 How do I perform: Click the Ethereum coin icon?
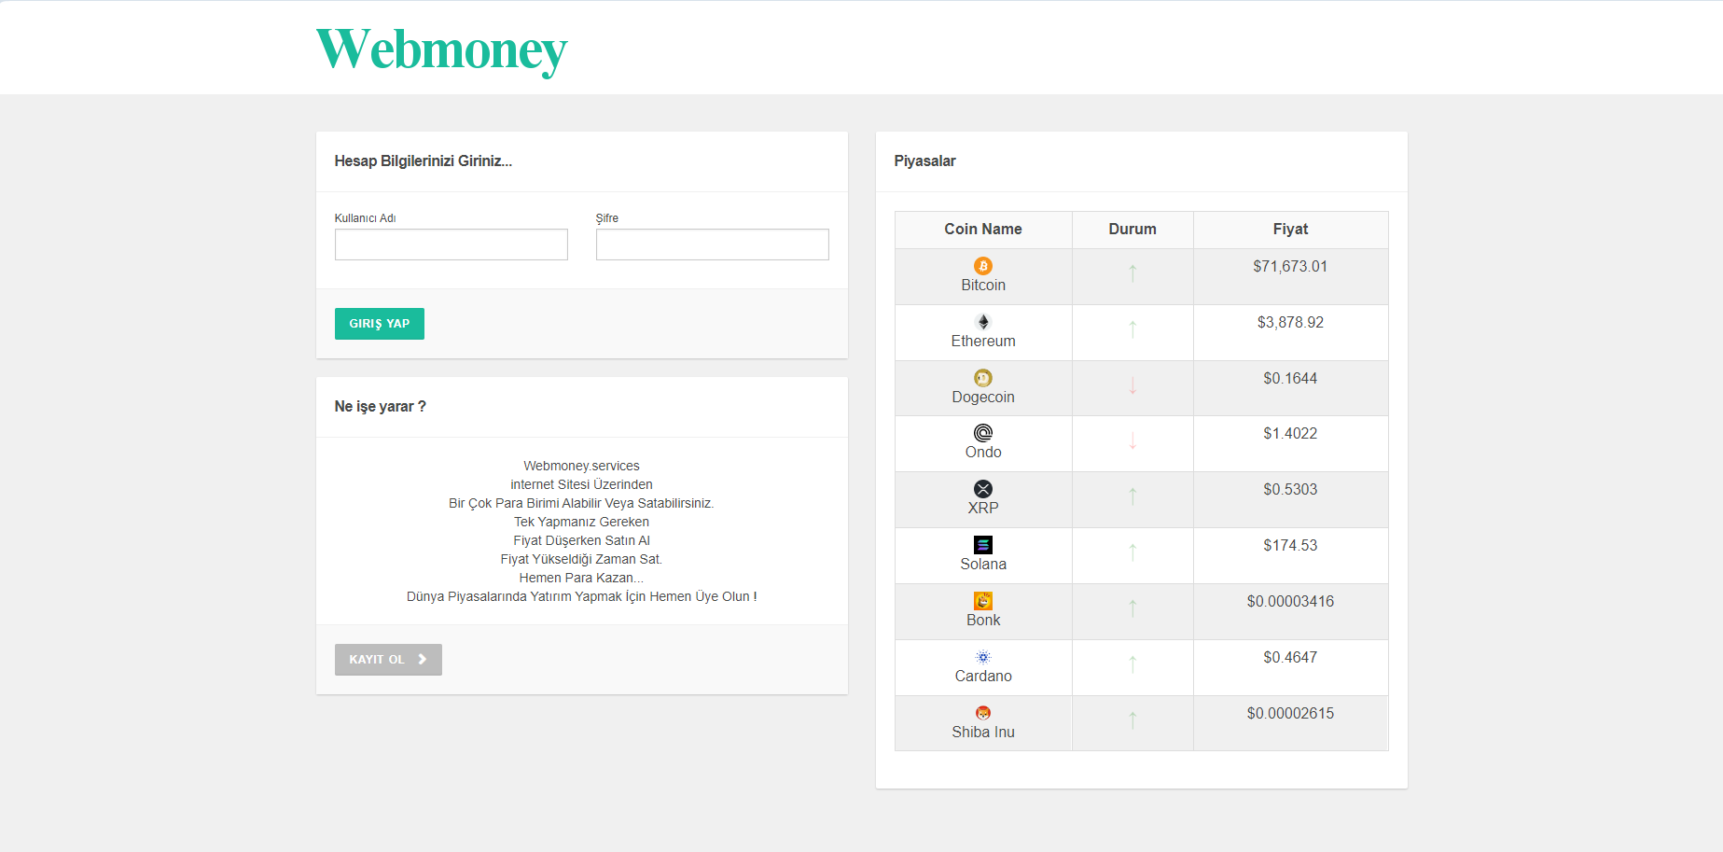click(983, 322)
